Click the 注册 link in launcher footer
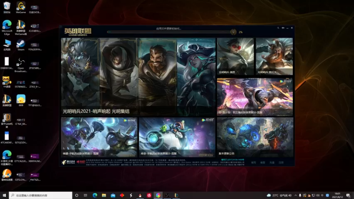 point(281,162)
